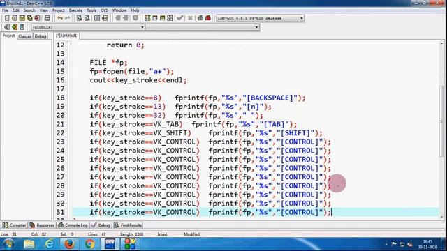Open the Execute menu
The image size is (447, 251).
(75, 10)
